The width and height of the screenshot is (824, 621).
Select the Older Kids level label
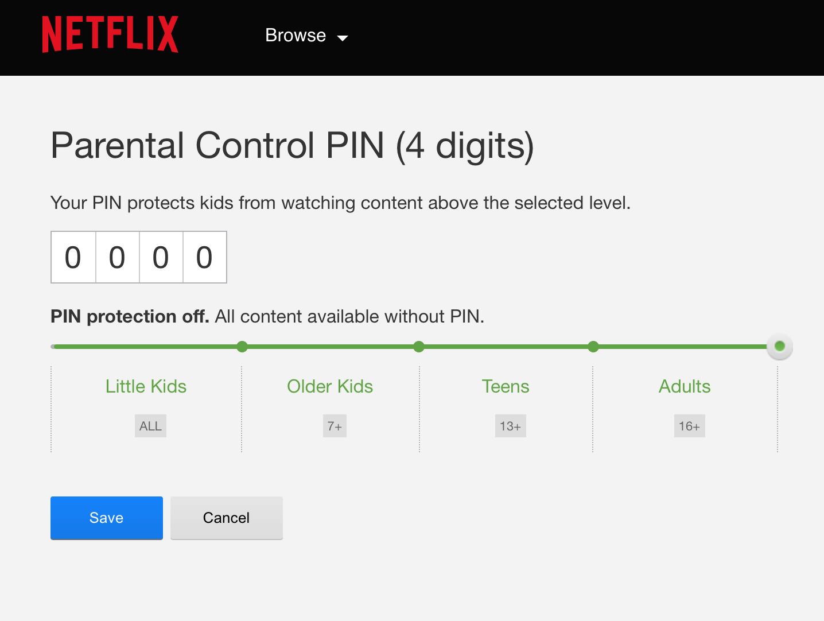(x=330, y=386)
